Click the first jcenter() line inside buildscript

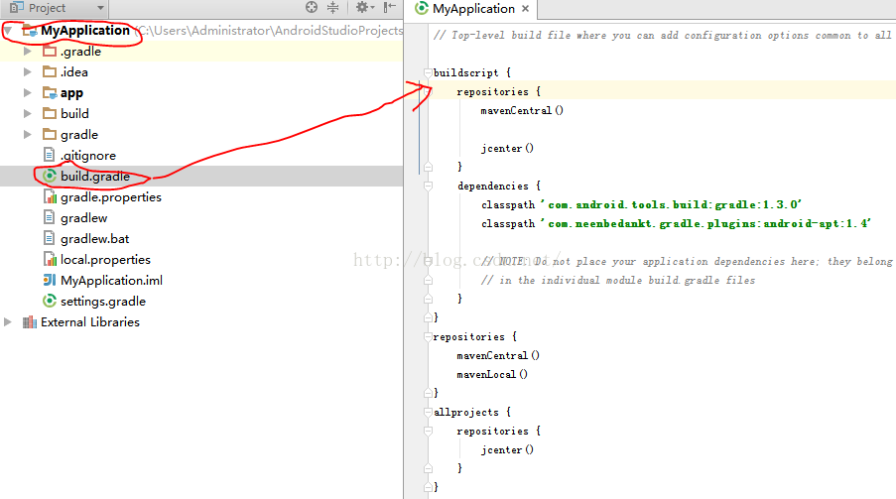507,148
